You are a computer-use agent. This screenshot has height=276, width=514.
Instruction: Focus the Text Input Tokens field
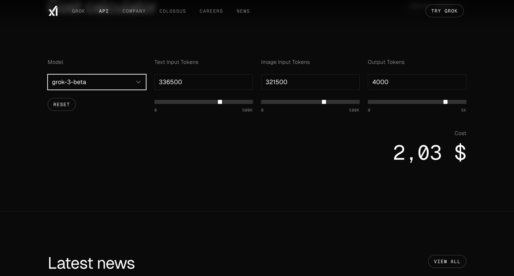[204, 82]
